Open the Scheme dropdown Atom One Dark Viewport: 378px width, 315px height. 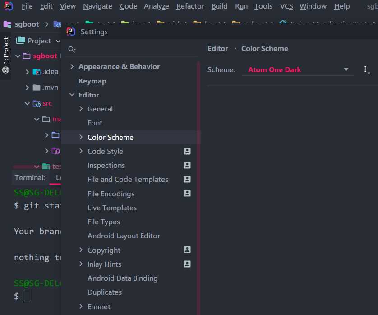[x=298, y=70]
